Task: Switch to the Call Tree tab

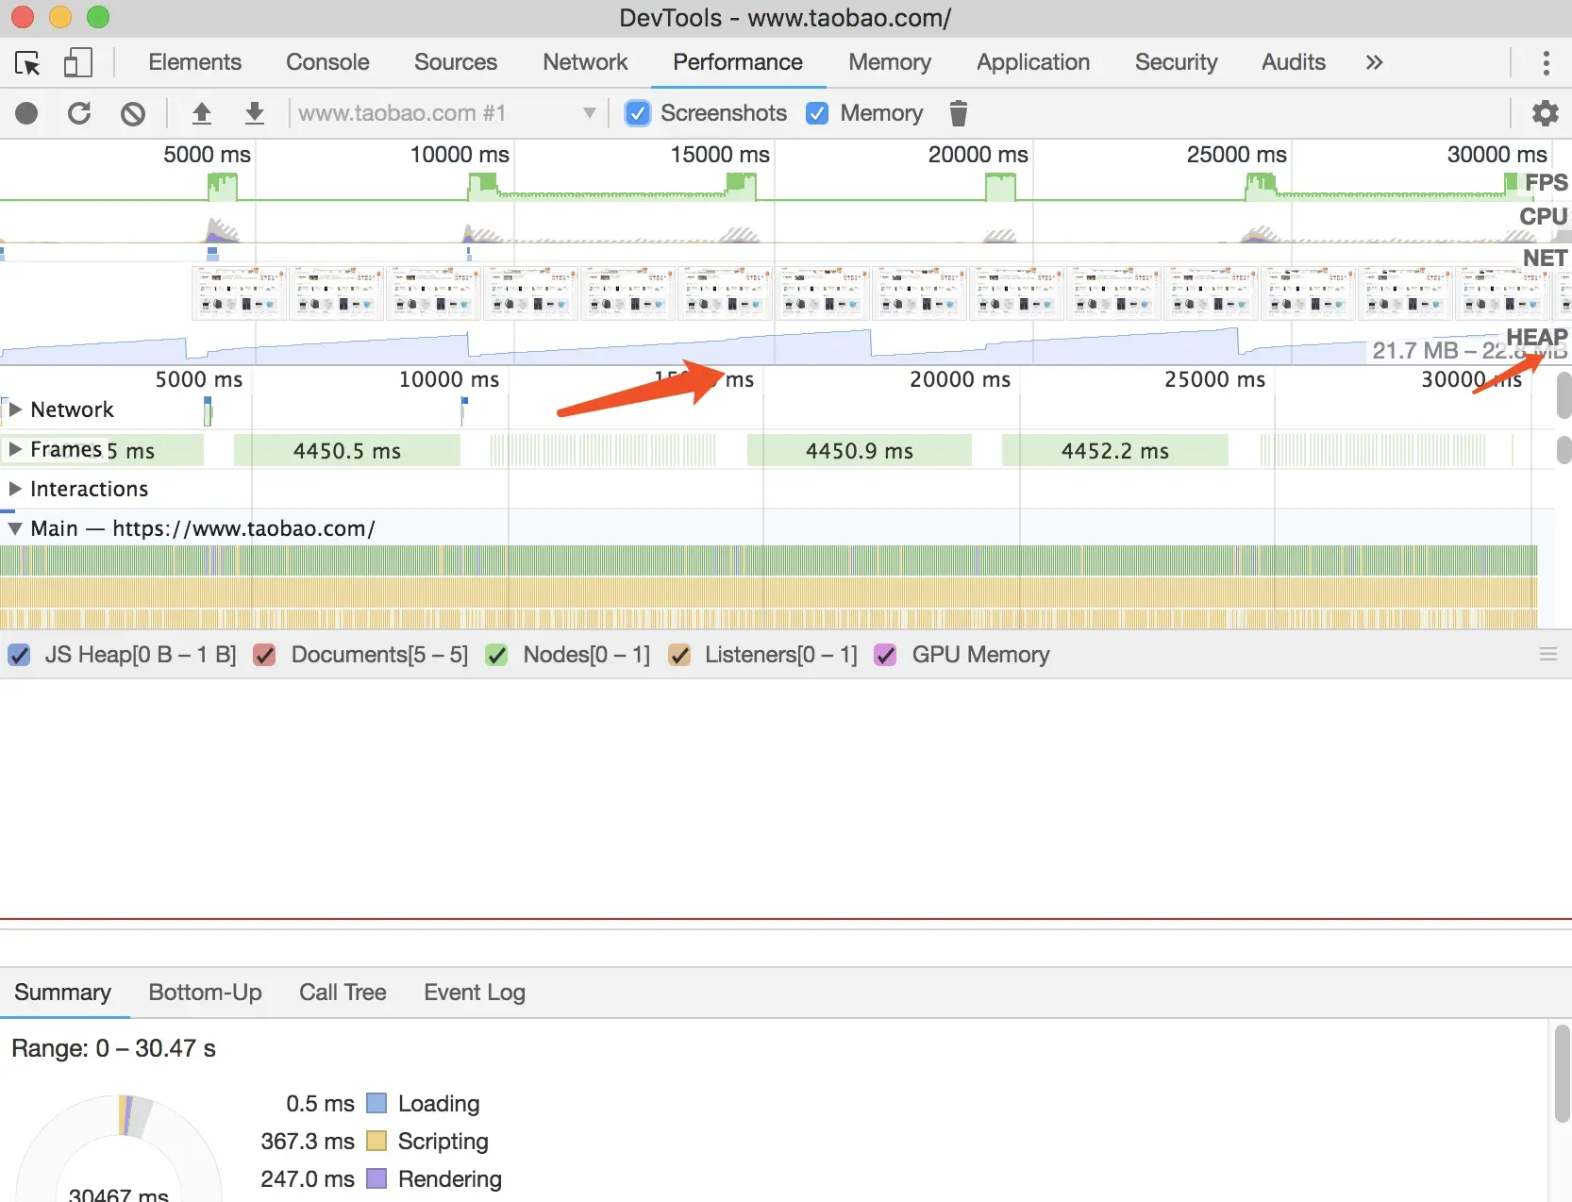Action: tap(343, 993)
